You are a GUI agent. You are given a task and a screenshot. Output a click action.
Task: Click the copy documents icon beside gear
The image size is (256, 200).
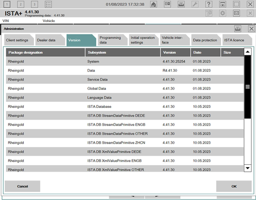point(209,13)
